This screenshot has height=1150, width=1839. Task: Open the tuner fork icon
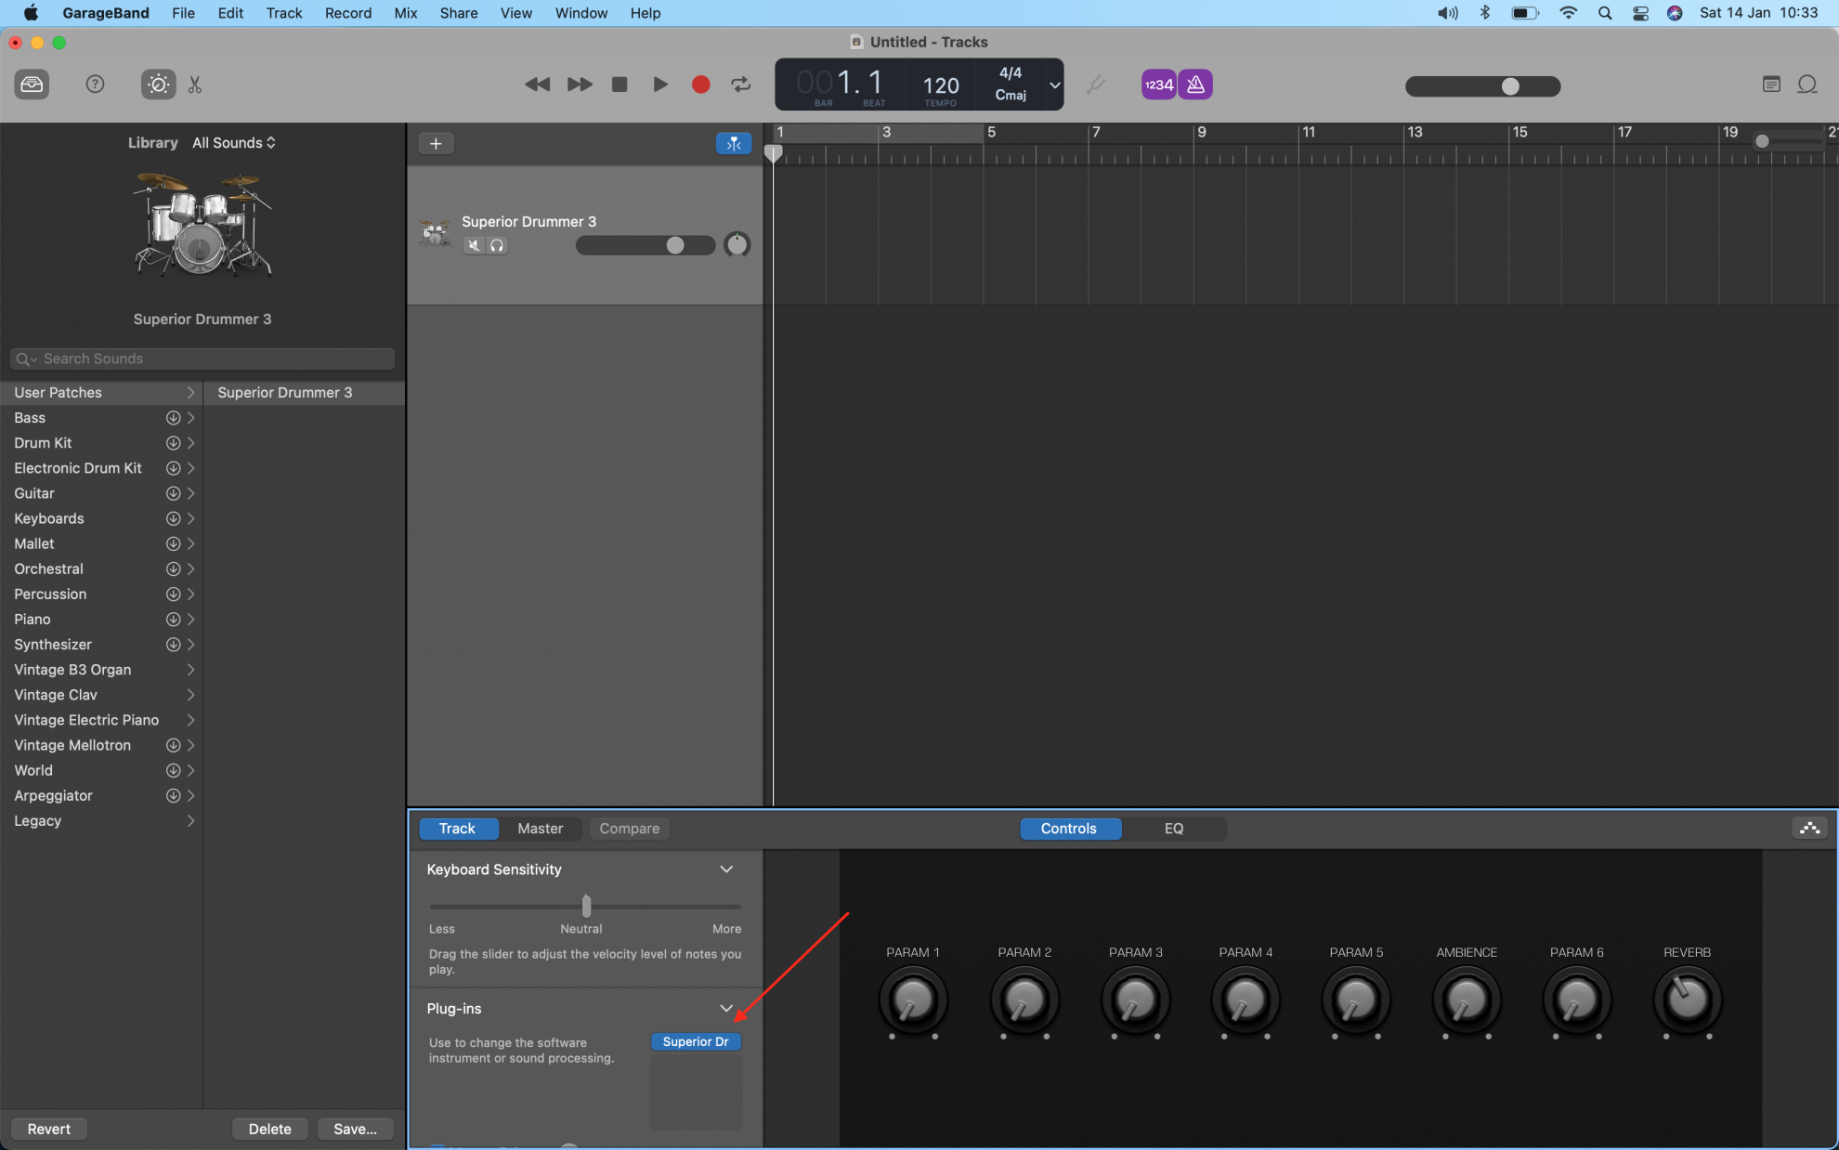click(1097, 84)
